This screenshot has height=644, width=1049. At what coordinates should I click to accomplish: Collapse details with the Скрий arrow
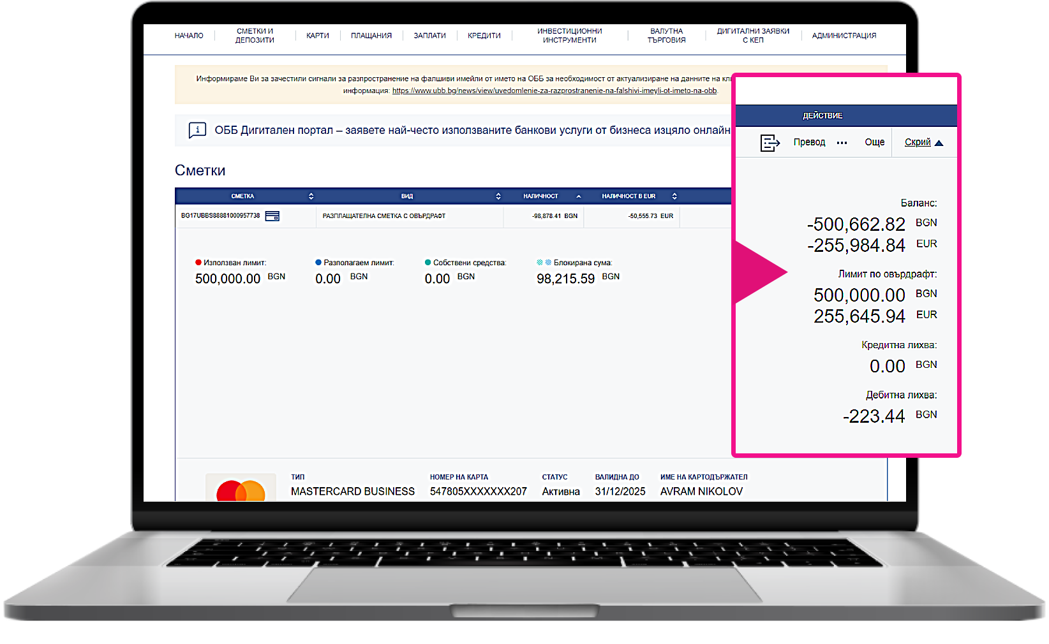939,143
